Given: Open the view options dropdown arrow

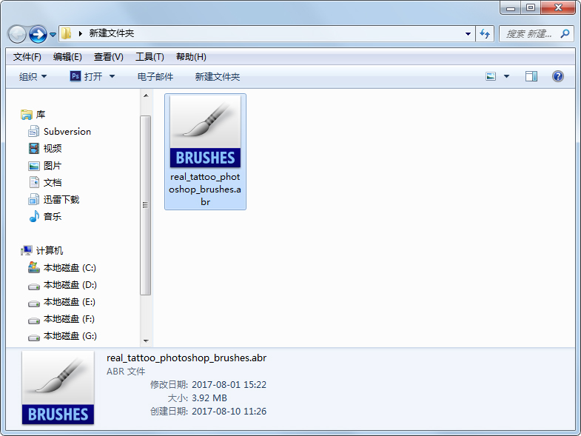Looking at the screenshot, I should [506, 76].
